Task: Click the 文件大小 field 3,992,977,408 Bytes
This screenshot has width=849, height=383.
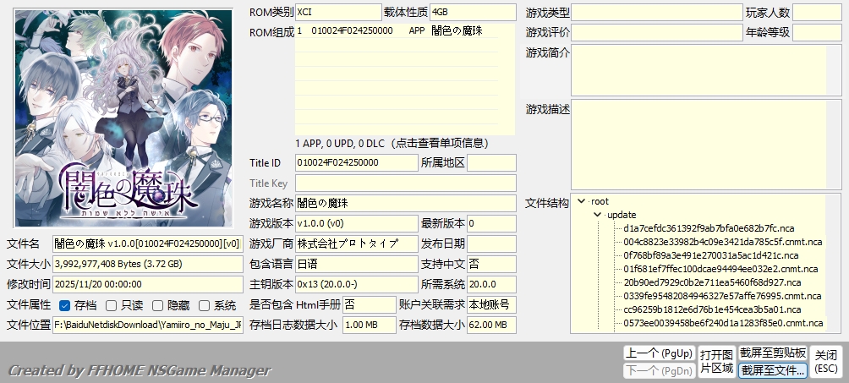Action: coord(148,264)
